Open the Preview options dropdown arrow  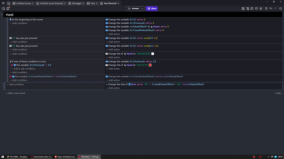coord(142,9)
